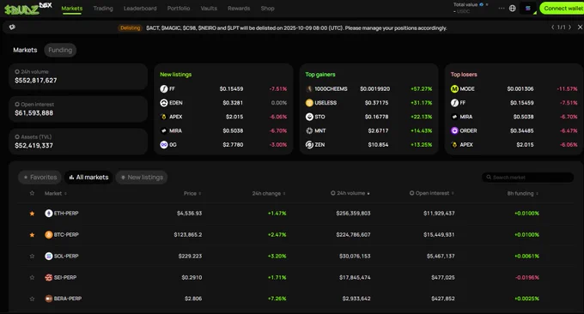Select the Favorites filter button
Screen dimensions: 584x314
[40, 178]
